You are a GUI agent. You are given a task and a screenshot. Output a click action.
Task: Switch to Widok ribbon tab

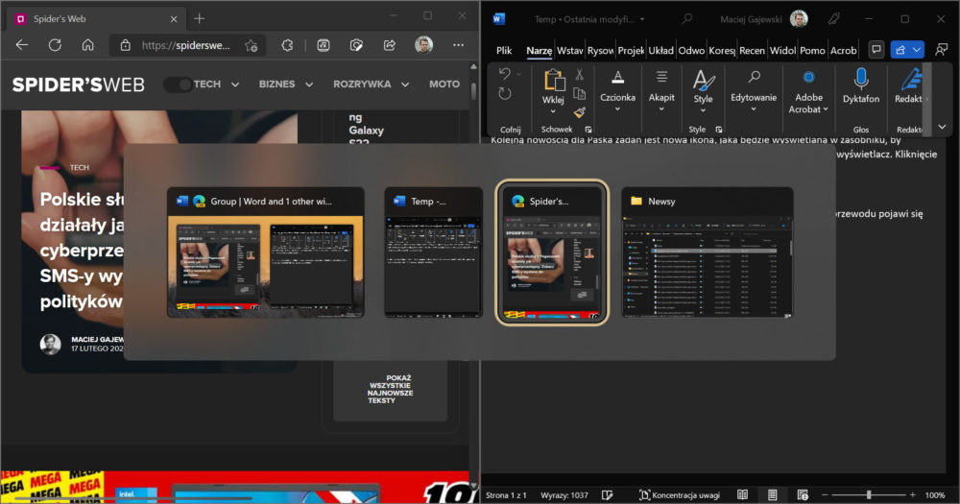click(781, 50)
